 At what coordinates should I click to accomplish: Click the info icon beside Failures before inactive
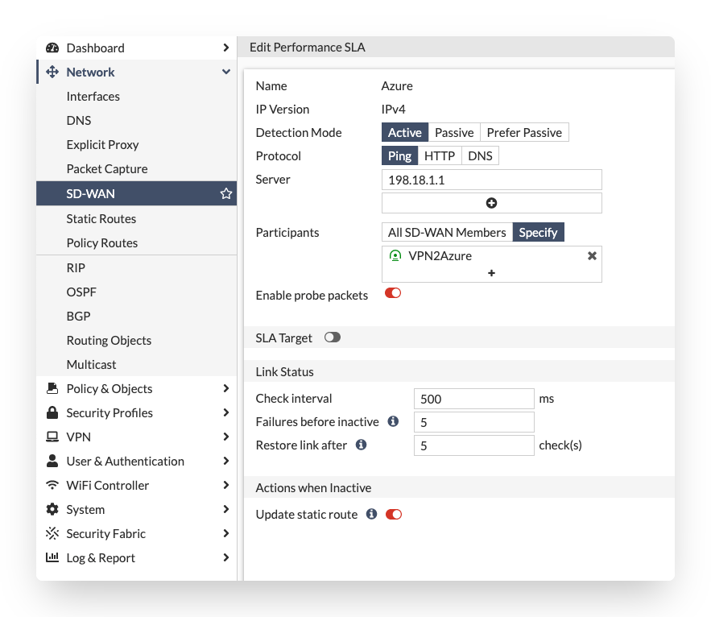click(x=394, y=421)
